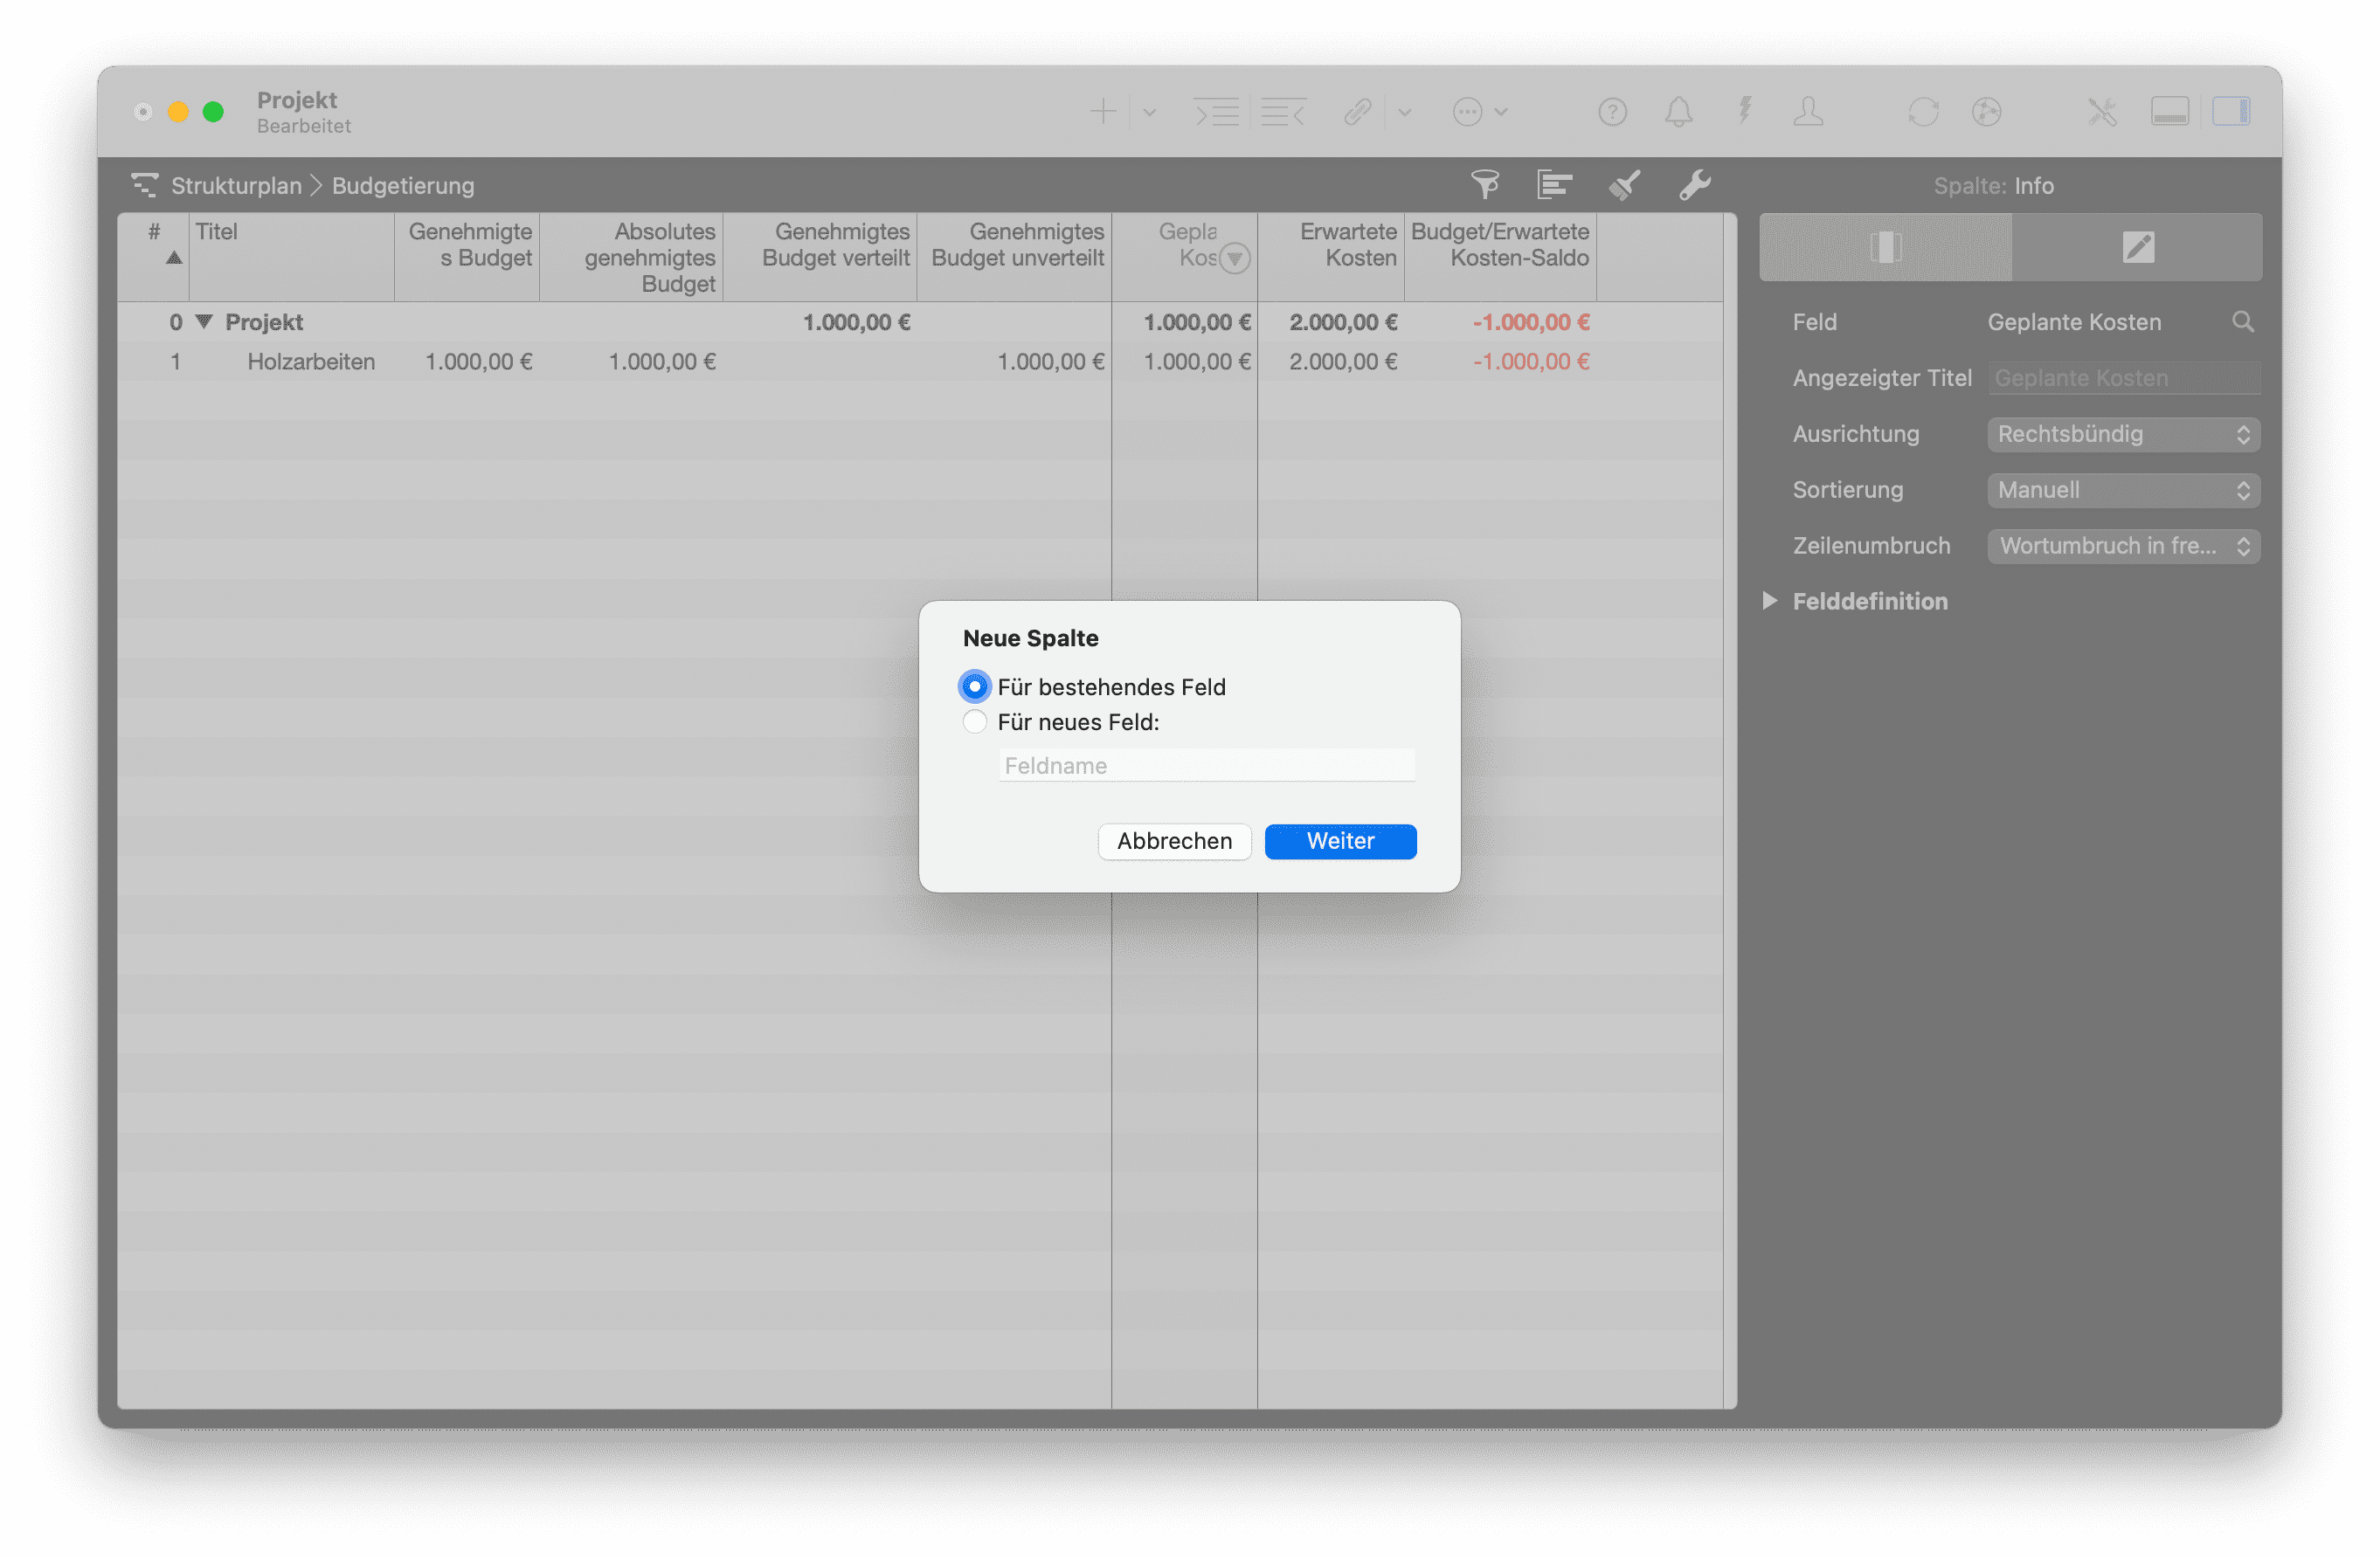Click the help question mark icon
The image size is (2380, 1558).
[x=1612, y=112]
